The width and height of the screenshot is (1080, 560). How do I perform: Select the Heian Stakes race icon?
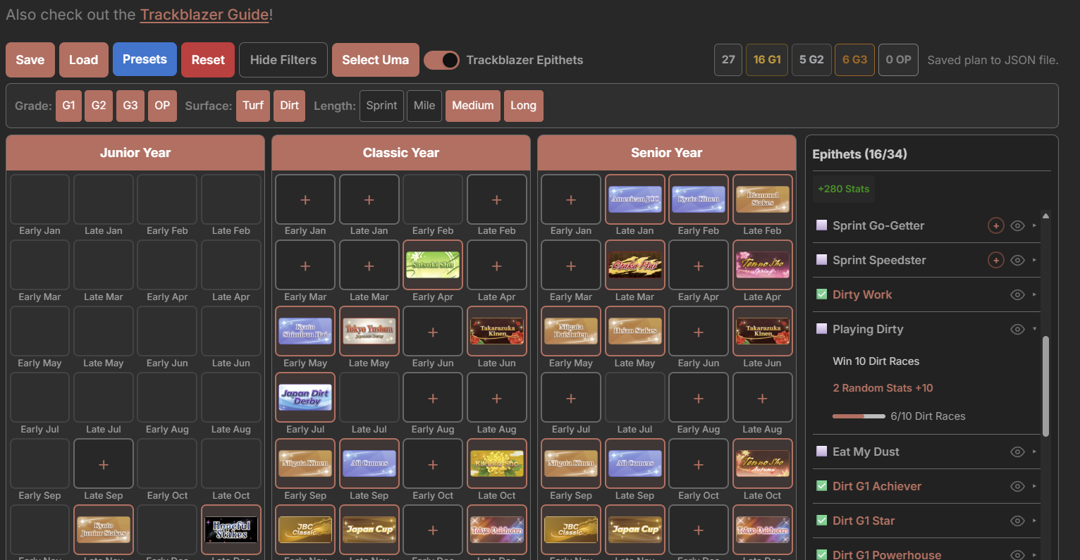pos(635,331)
